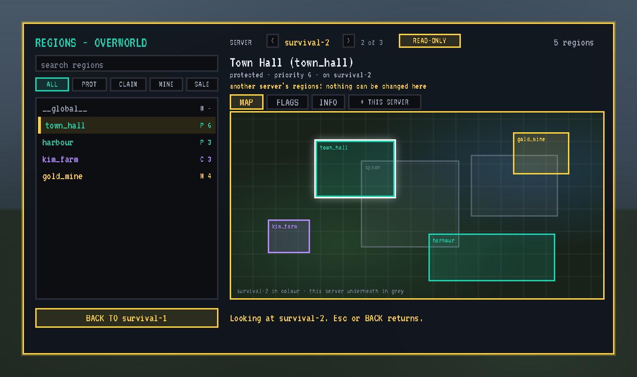The height and width of the screenshot is (377, 637).
Task: Select town_hall in the region list
Action: coord(127,126)
